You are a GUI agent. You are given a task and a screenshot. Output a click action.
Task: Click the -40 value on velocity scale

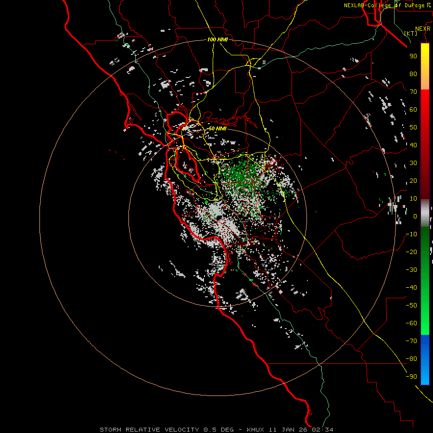click(x=411, y=288)
